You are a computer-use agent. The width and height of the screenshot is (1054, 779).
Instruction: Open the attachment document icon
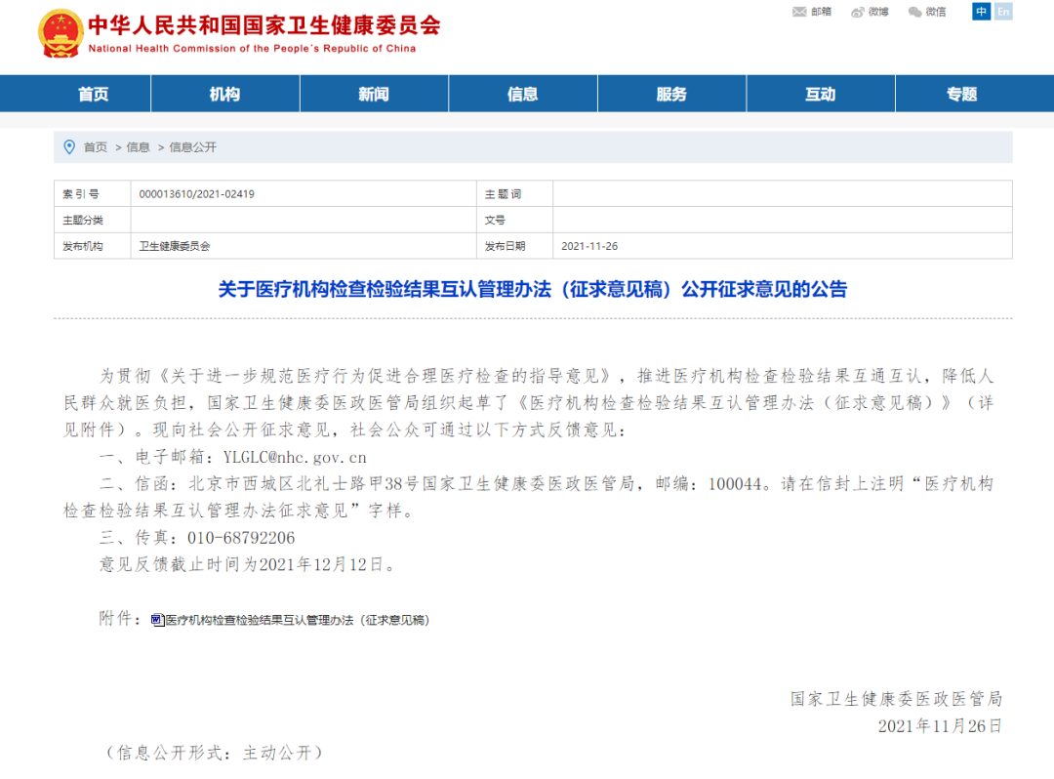(x=157, y=618)
